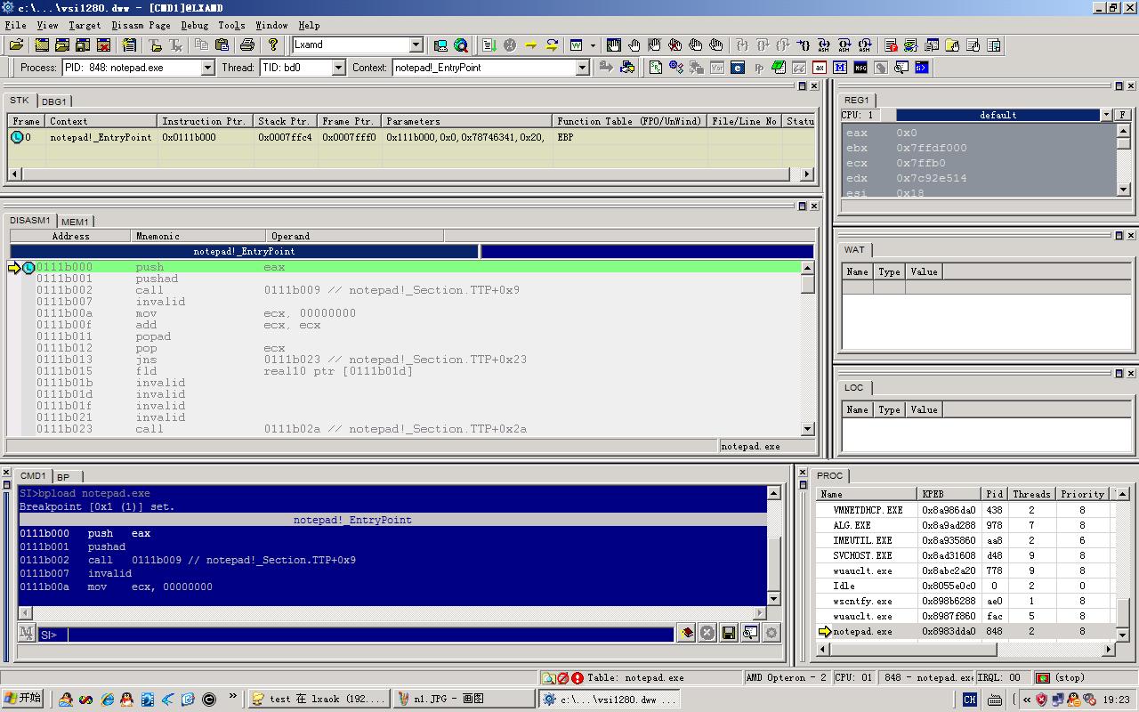The height and width of the screenshot is (712, 1139).
Task: Toggle the 'M' button left of SI> prompt
Action: click(x=27, y=633)
